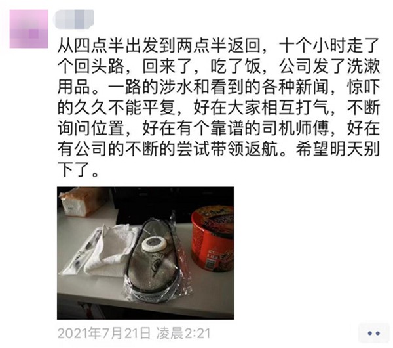Click the text line starting 个回头路
The width and height of the screenshot is (393, 348).
[x=219, y=66]
